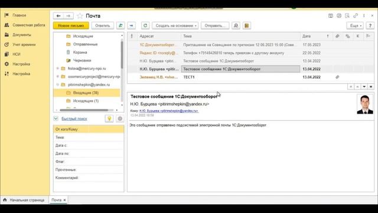
Task: Click the gray round icon beside the light bulb
Action: click(120, 118)
